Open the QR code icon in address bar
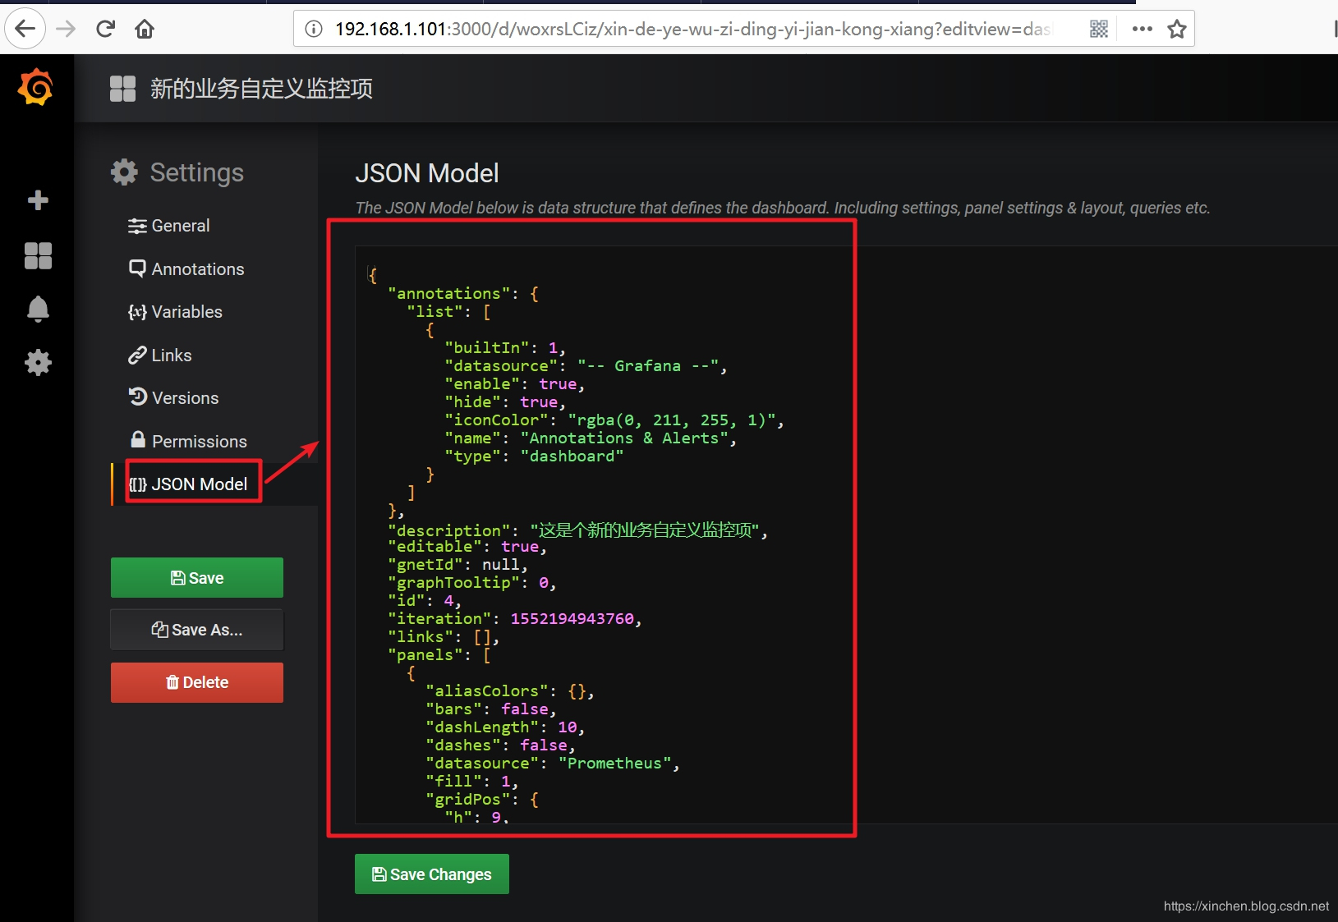Viewport: 1338px width, 922px height. point(1099,30)
